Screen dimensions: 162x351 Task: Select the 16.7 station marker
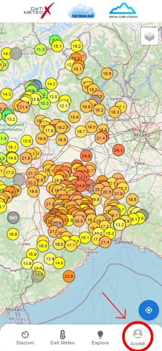[x=81, y=131]
